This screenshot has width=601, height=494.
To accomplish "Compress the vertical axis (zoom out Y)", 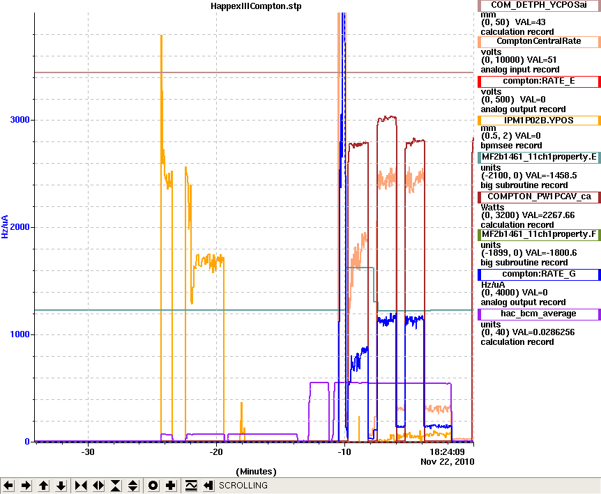I will point(115,486).
